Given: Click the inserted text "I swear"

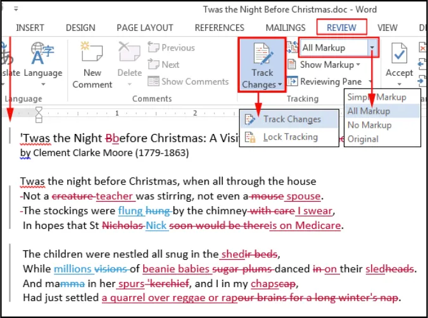Looking at the screenshot, I should pos(315,211).
